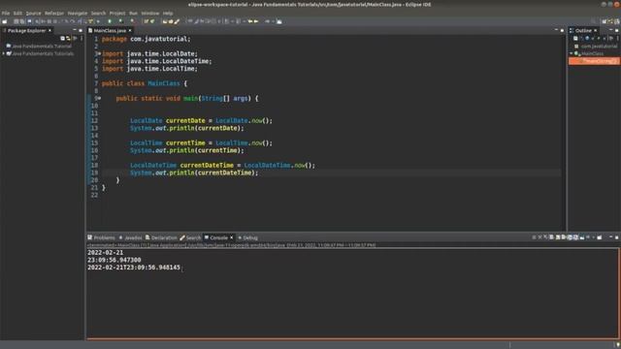Screen dimensions: 621x349
Task: Click the New file toolbar icon
Action: [x=5, y=21]
